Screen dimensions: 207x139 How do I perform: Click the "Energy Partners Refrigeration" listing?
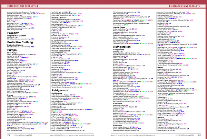pos(22,77)
